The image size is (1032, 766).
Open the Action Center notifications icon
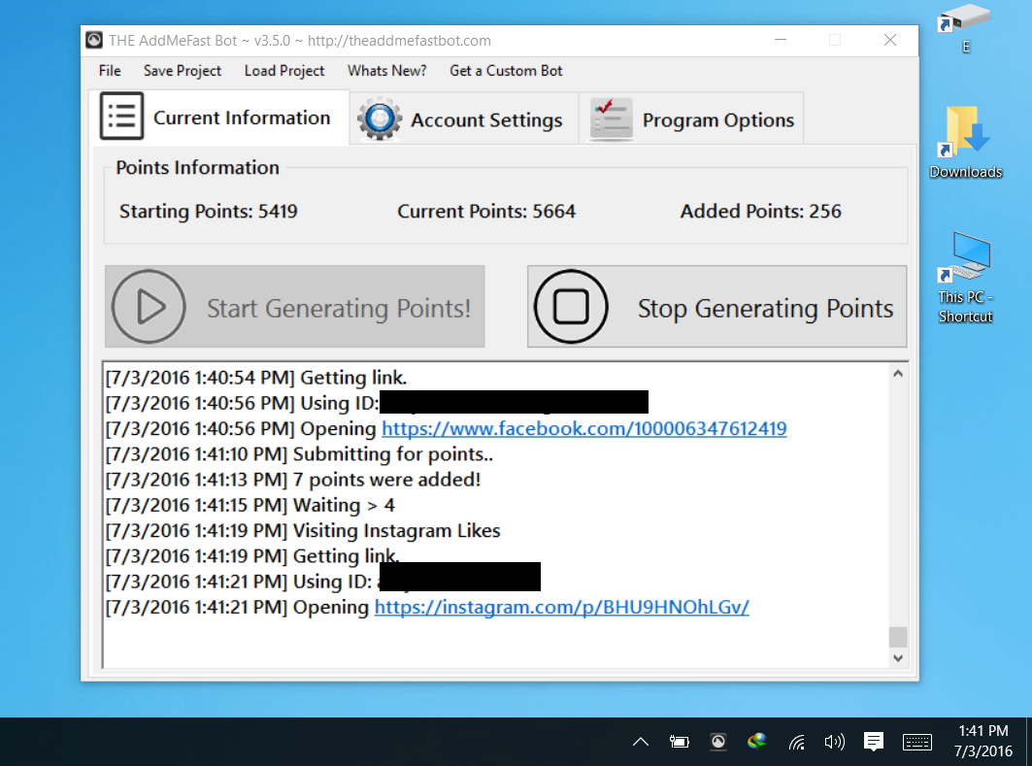(874, 743)
